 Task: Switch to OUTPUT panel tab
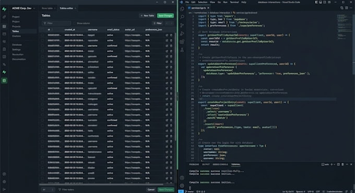(x=206, y=164)
